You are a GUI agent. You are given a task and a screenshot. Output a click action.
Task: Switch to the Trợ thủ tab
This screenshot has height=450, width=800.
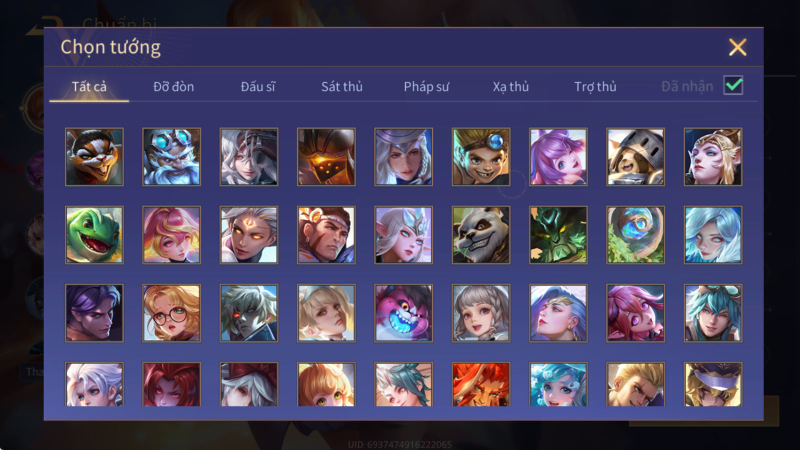coord(595,87)
